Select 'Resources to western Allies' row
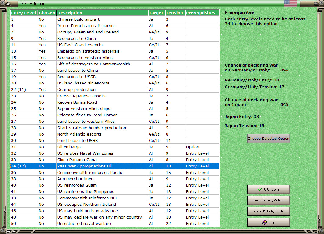The height and width of the screenshot is (234, 324). pyautogui.click(x=115, y=57)
